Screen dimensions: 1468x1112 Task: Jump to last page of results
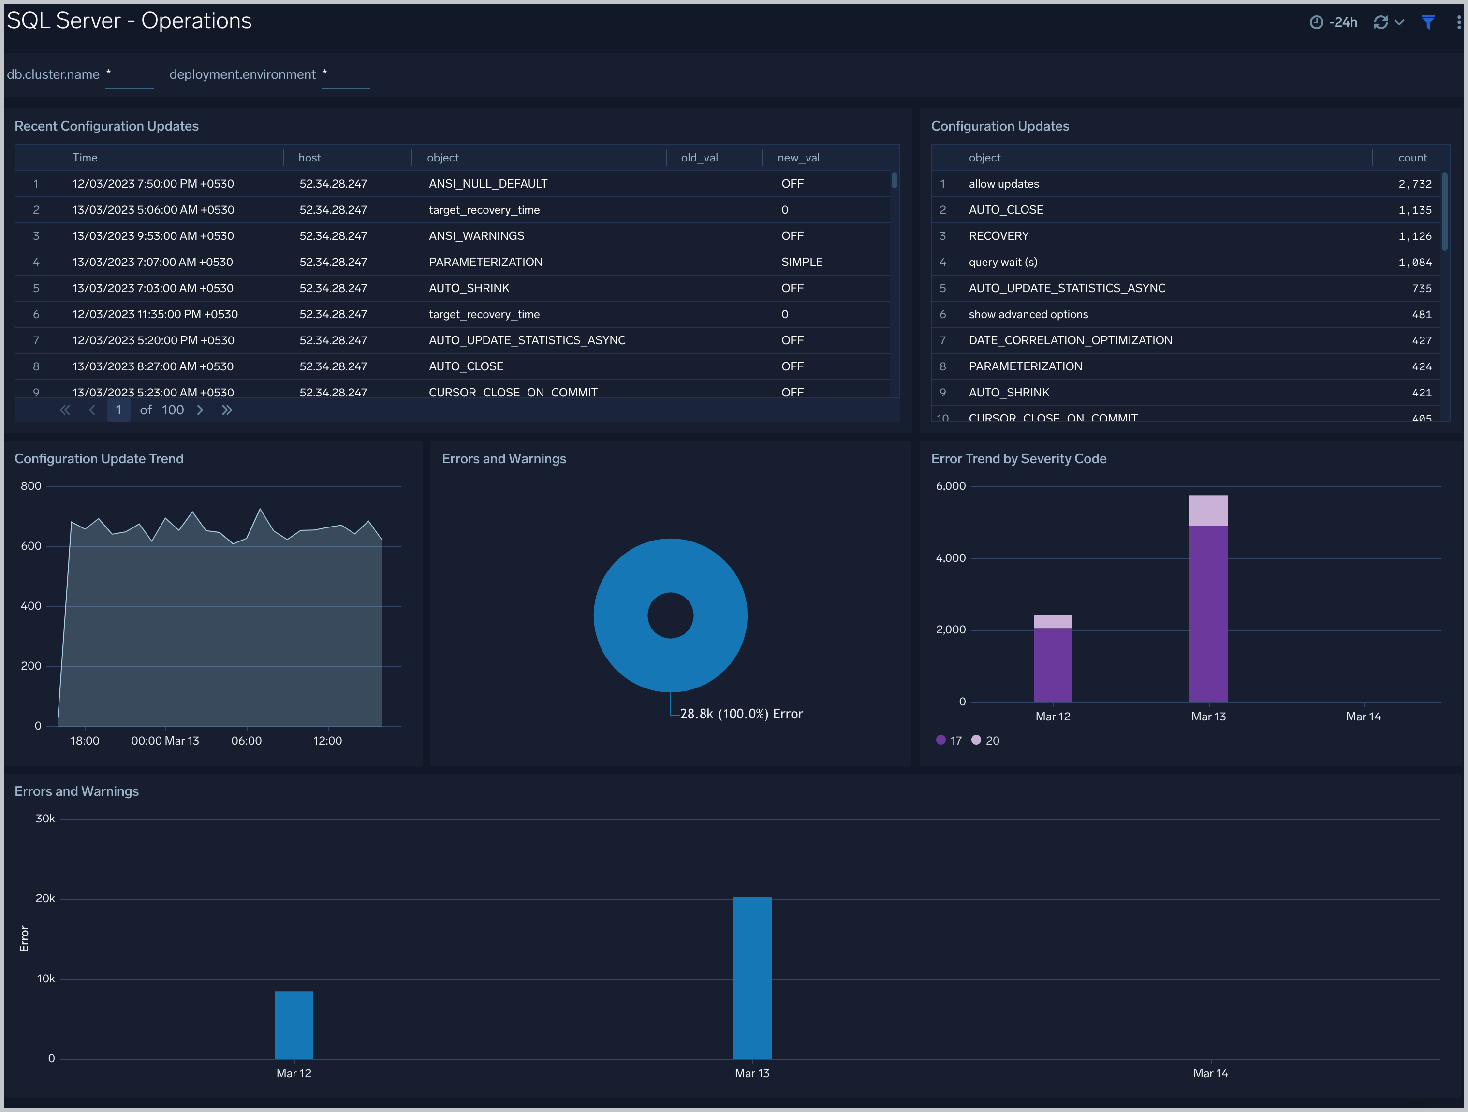[x=227, y=410]
